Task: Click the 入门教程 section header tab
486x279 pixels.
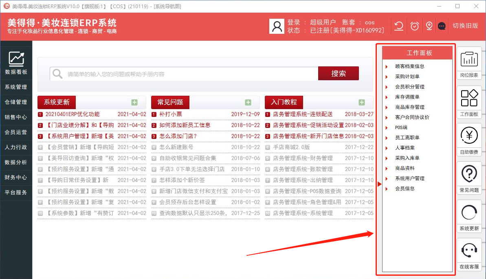Action: [x=284, y=102]
